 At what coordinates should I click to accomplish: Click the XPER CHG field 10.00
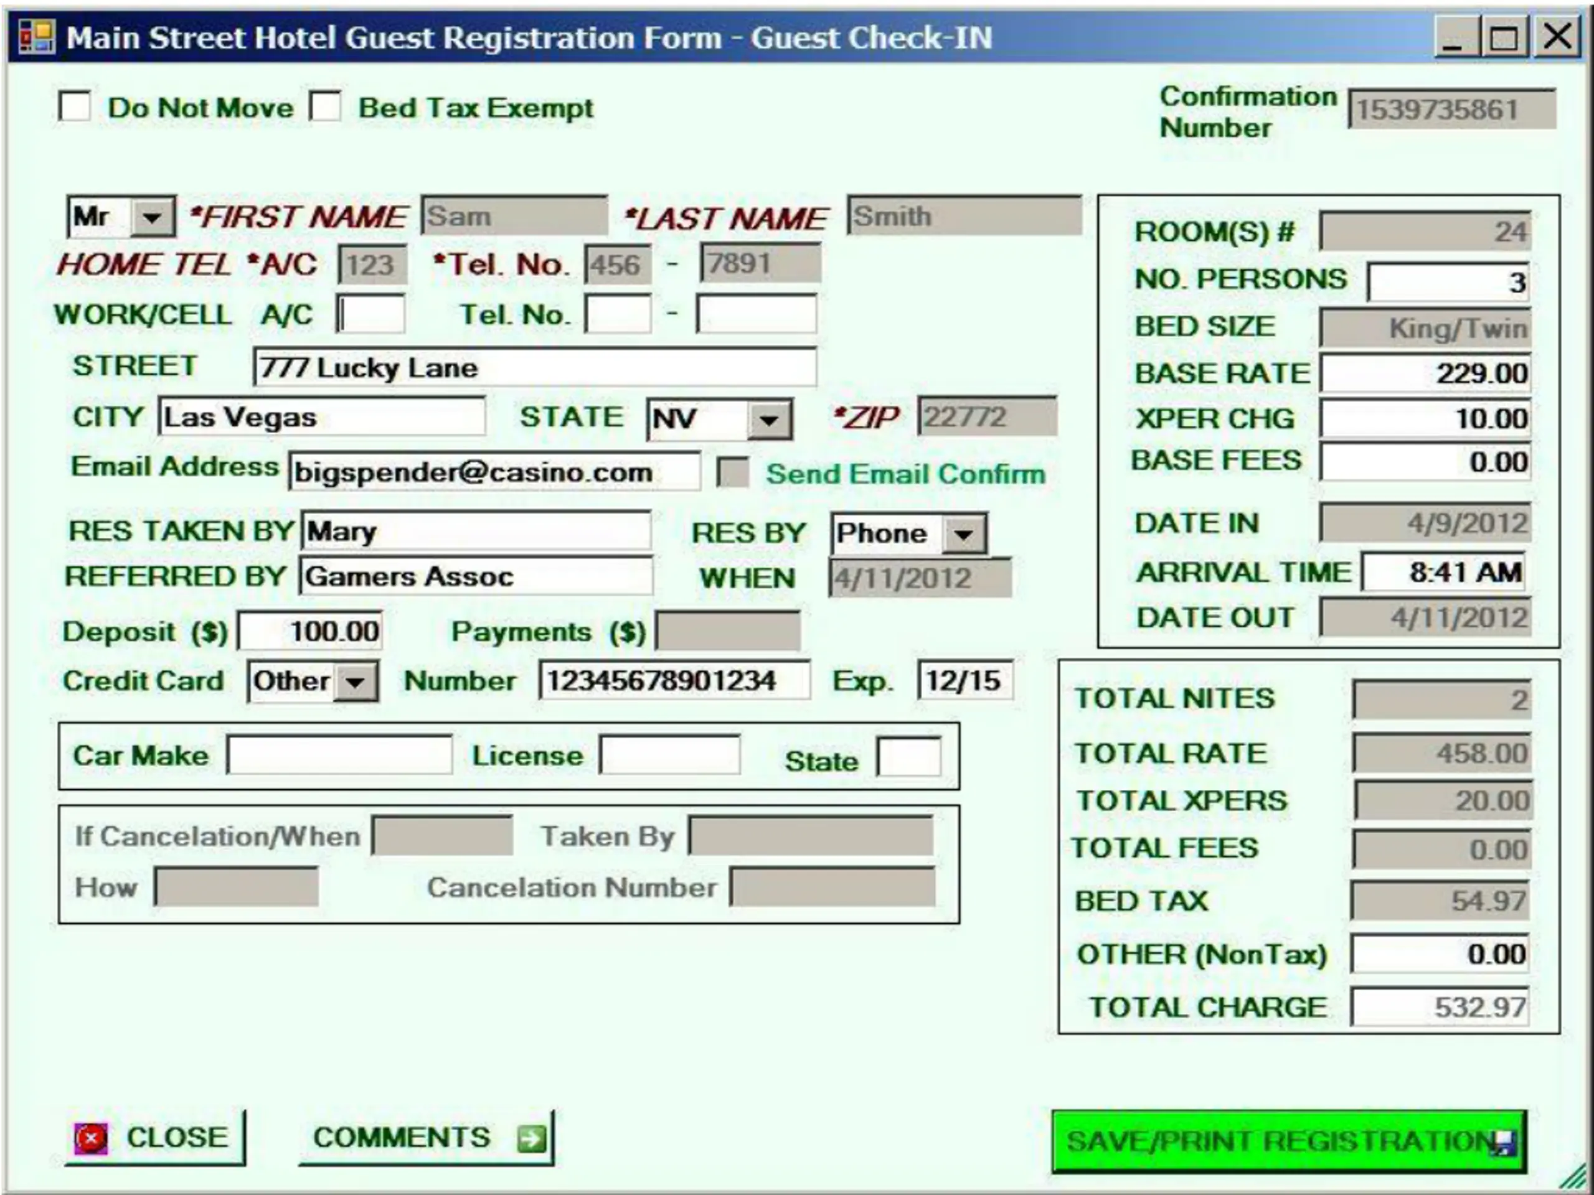[x=1425, y=418]
